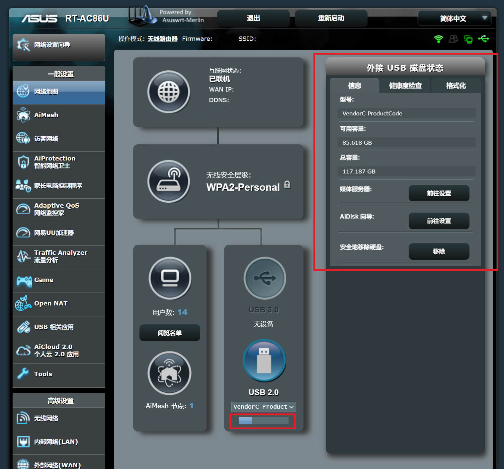Image resolution: width=504 pixels, height=469 pixels.
Task: Click the green USB status icon
Action: (483, 39)
